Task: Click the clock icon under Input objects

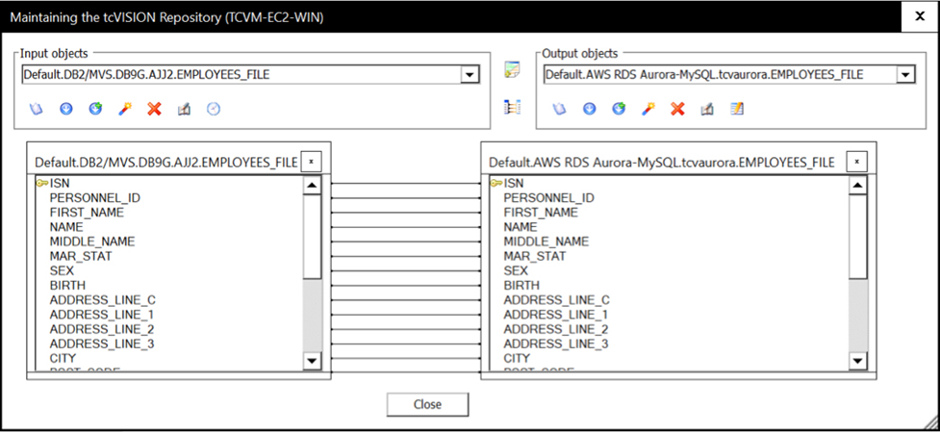Action: (214, 109)
